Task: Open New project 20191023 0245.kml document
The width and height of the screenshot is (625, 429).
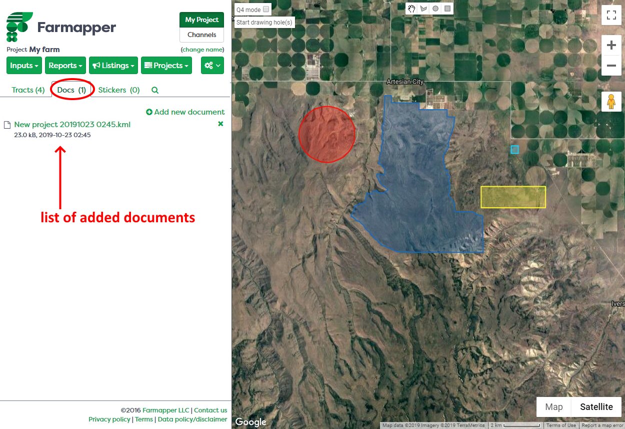Action: coord(72,125)
